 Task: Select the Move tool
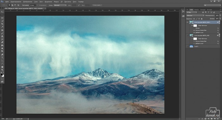point(2,12)
